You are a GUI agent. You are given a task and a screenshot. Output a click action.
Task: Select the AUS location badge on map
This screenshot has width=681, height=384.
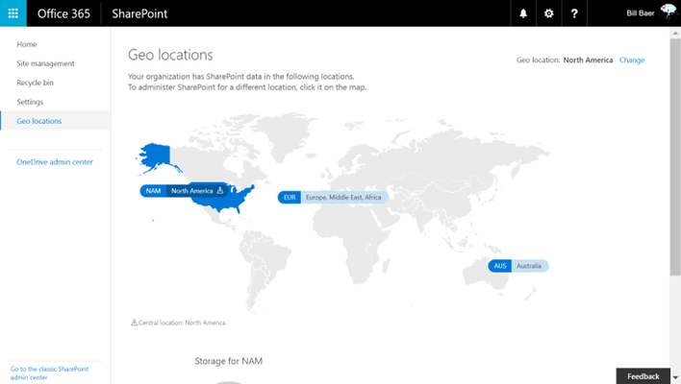[500, 266]
